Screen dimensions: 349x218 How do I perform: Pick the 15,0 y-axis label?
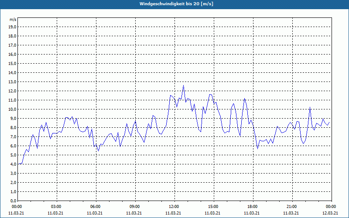12,63
